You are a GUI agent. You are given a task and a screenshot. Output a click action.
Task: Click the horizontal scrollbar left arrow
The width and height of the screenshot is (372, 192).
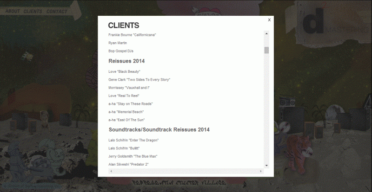(x=111, y=171)
